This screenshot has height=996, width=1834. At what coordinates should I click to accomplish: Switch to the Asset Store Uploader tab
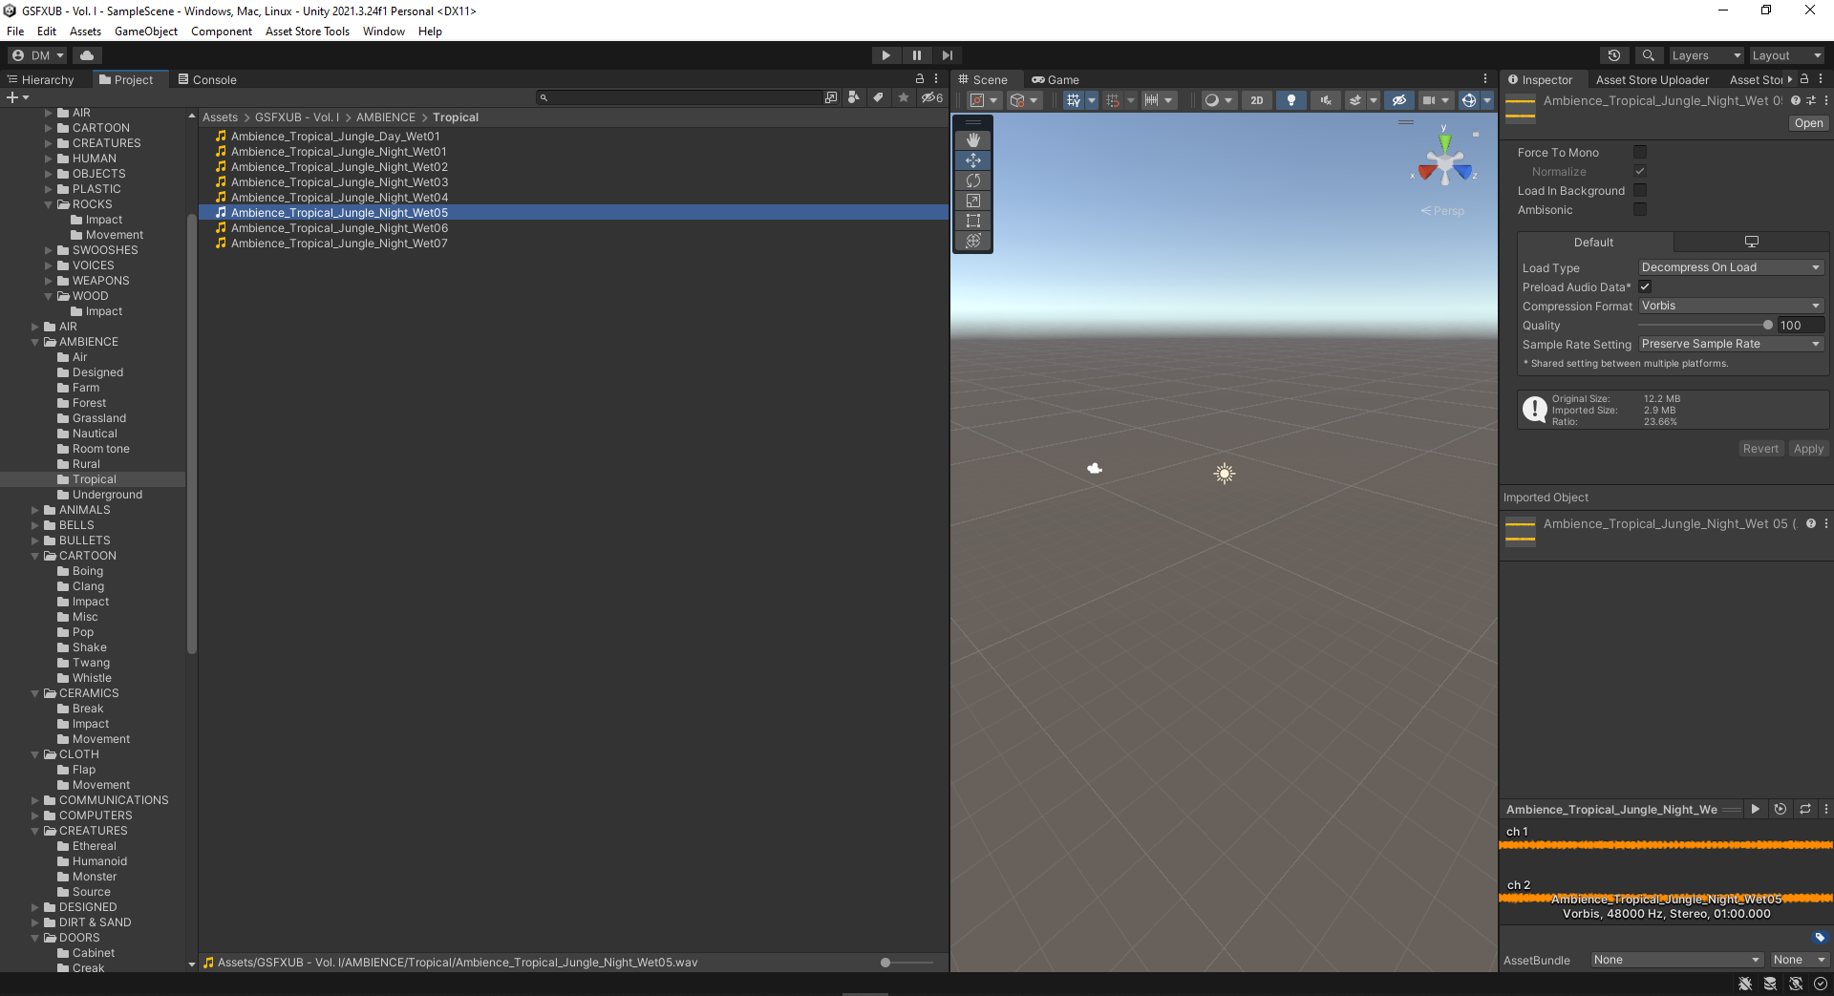1652,79
